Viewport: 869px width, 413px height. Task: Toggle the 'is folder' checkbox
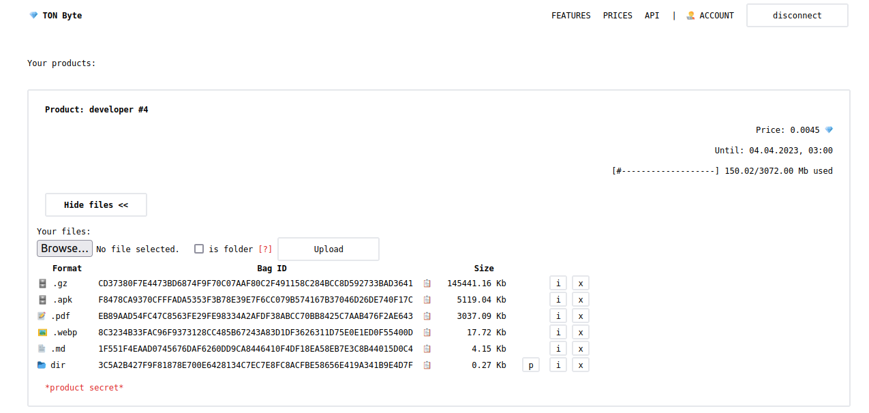click(199, 249)
